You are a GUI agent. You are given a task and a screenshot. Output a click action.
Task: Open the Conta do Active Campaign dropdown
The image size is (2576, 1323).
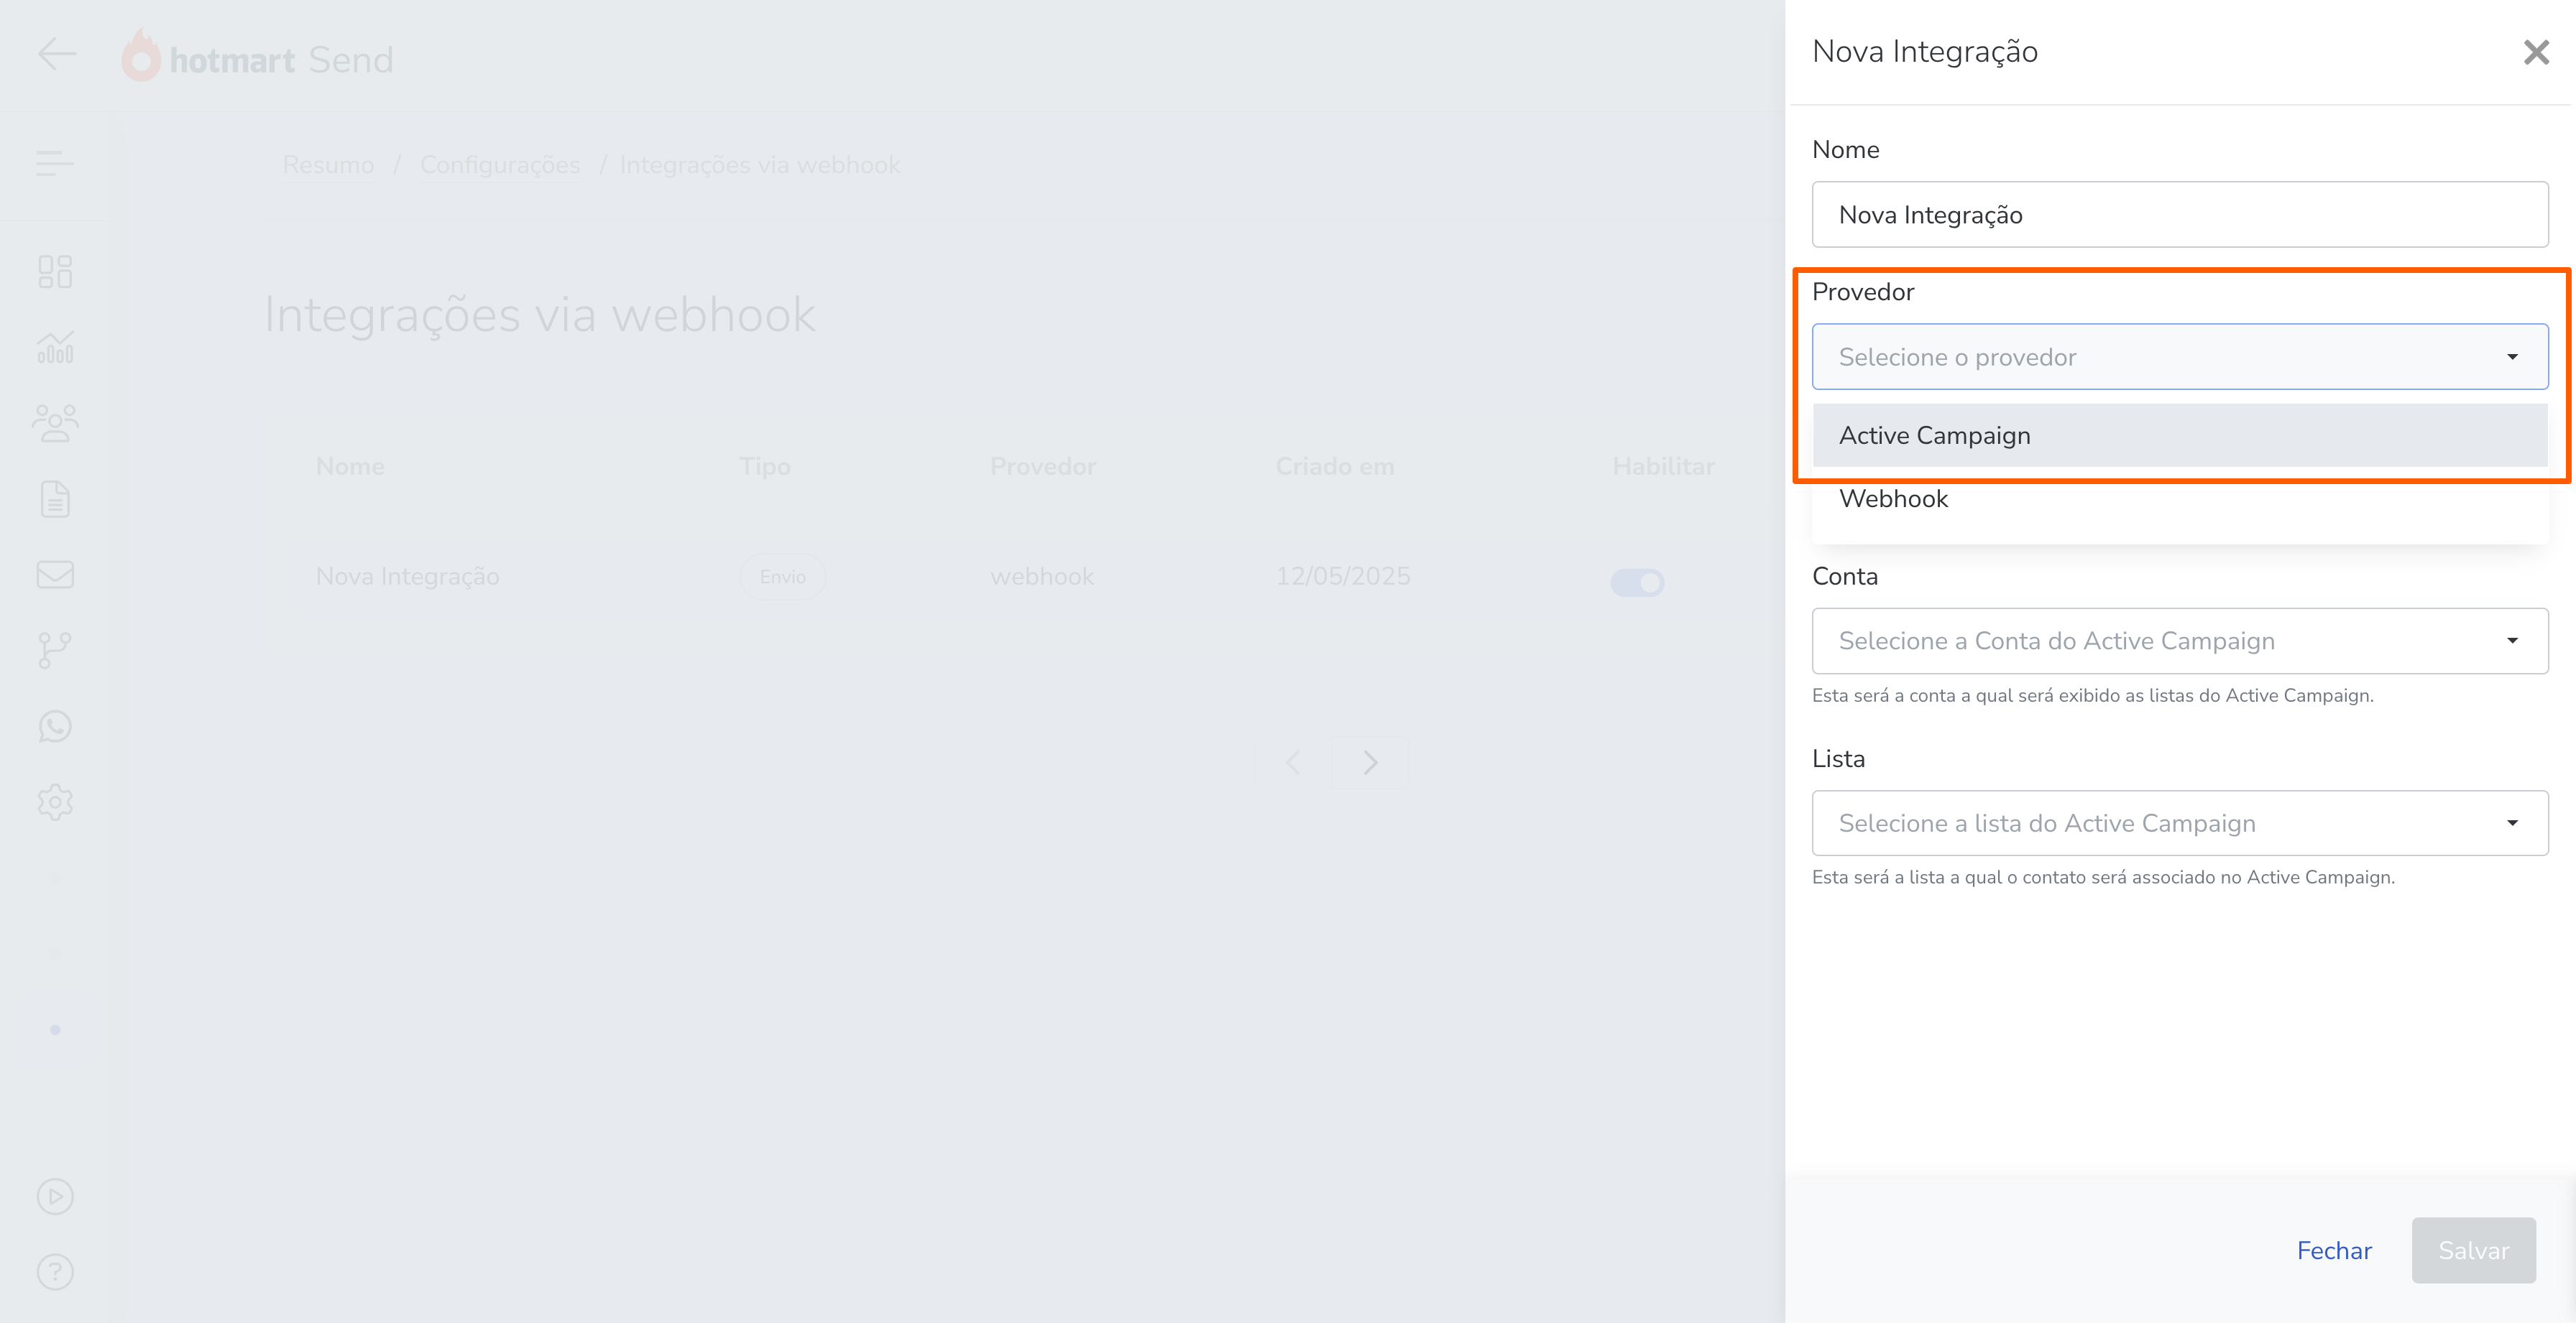tap(2180, 641)
